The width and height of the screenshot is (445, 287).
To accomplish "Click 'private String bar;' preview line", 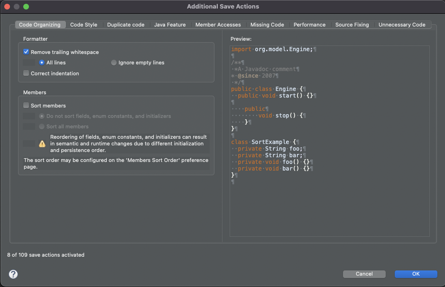I will click(x=270, y=155).
